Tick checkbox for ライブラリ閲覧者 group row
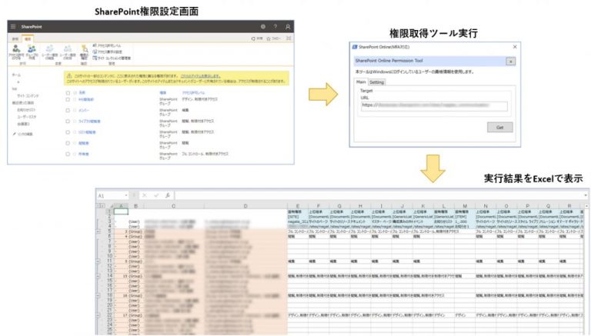The width and height of the screenshot is (591, 336). 68,121
